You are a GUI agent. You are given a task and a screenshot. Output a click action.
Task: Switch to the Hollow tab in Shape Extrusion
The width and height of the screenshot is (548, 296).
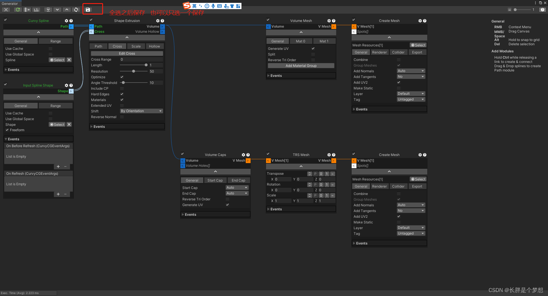[x=154, y=46]
